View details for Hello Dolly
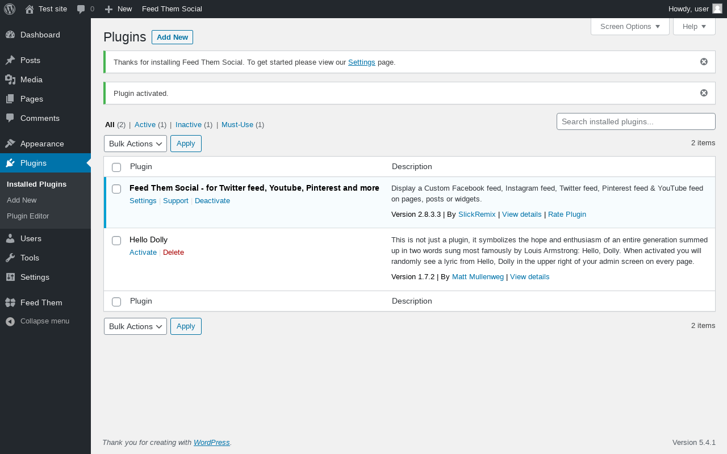Screen dimensions: 727x454 click(530, 277)
